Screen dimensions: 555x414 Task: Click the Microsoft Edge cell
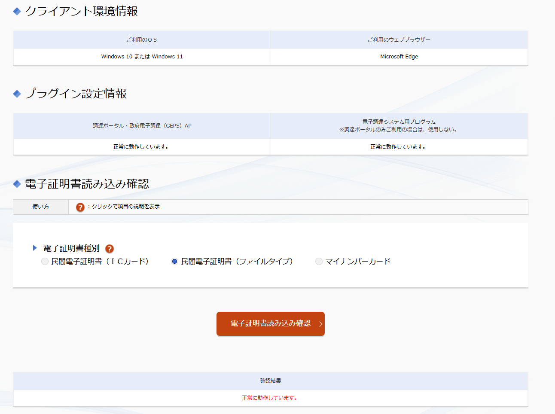coord(399,57)
